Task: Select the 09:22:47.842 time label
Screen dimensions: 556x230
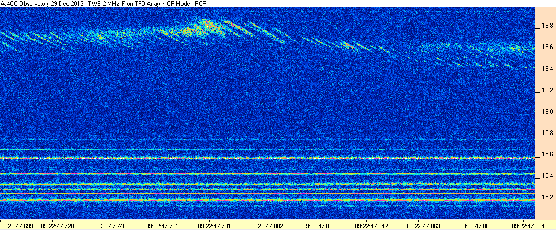Action: (x=370, y=225)
